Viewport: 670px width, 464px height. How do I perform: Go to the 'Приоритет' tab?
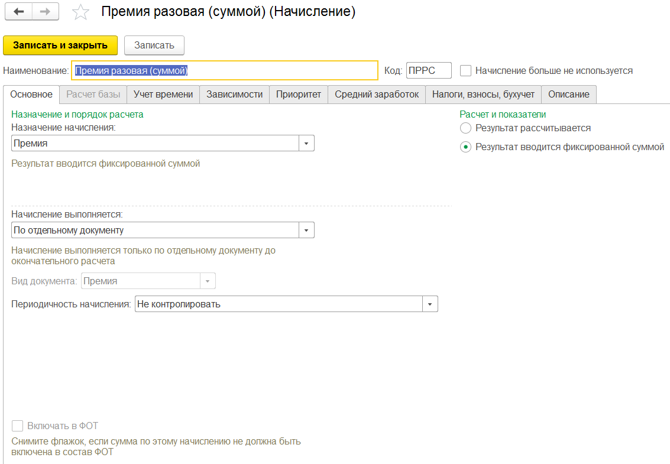pyautogui.click(x=299, y=94)
